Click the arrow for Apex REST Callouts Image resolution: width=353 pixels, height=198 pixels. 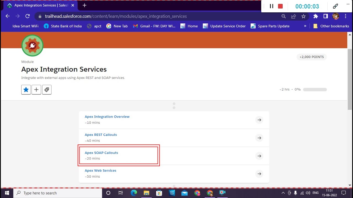click(259, 138)
